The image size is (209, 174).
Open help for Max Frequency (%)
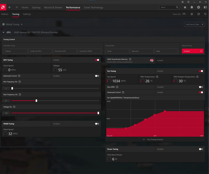[x=20, y=94]
